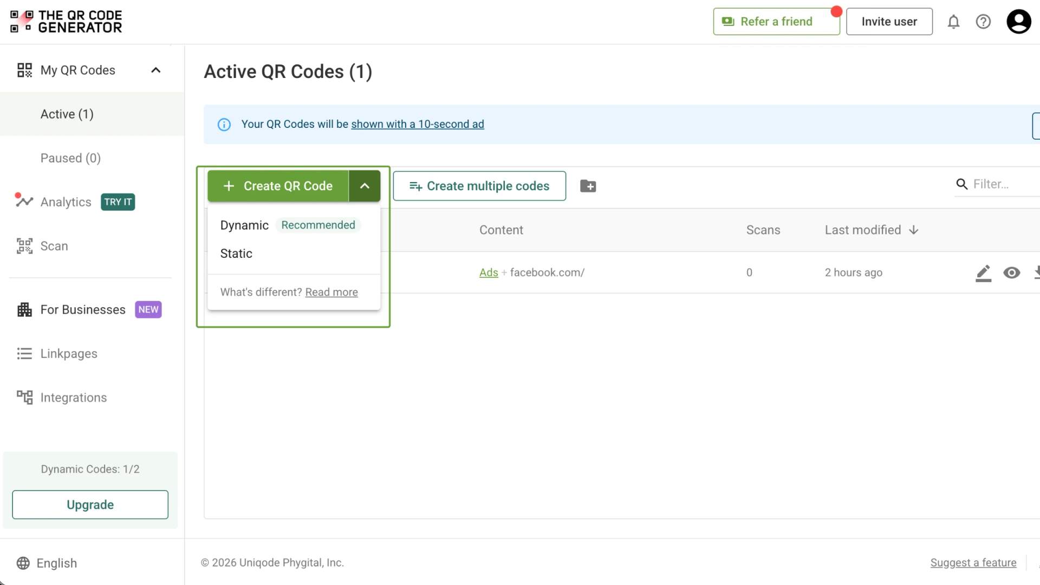This screenshot has width=1040, height=585.
Task: Open For Businesses page
Action: [x=82, y=310]
